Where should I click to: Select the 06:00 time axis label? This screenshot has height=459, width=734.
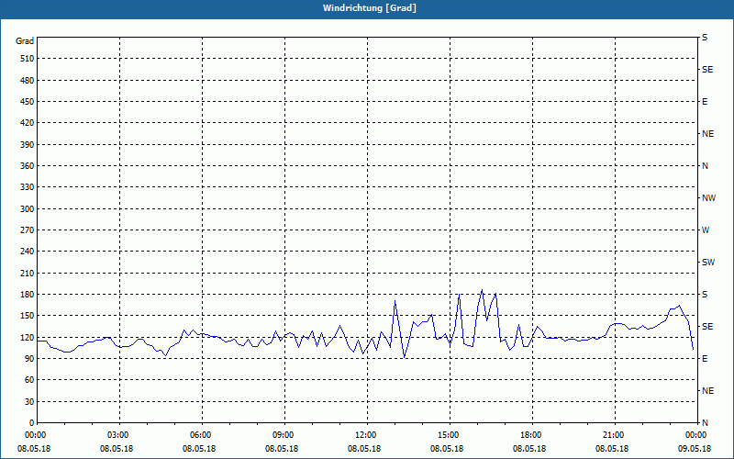point(202,434)
